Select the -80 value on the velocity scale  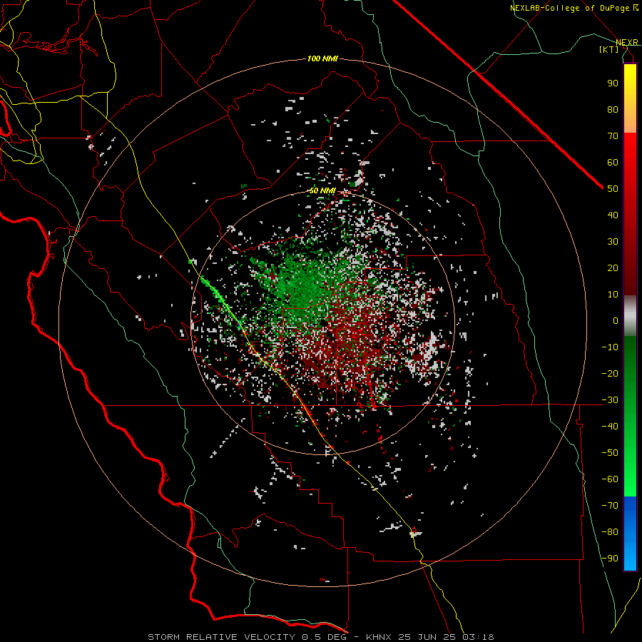(610, 532)
